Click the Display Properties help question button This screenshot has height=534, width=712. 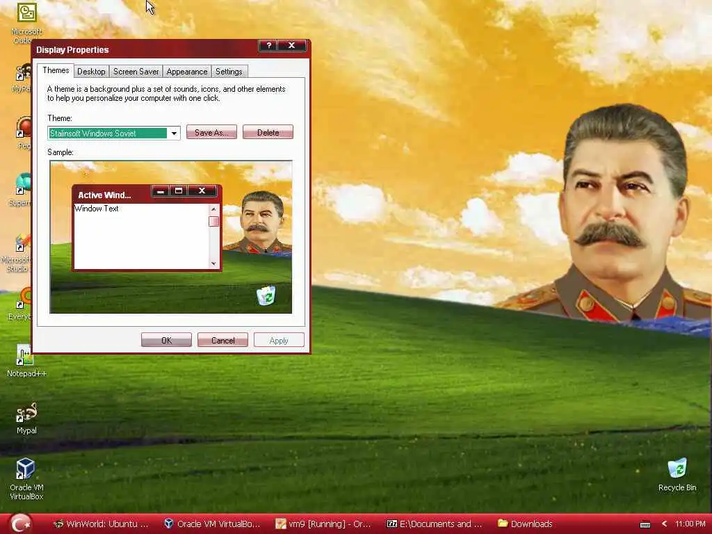coord(269,45)
